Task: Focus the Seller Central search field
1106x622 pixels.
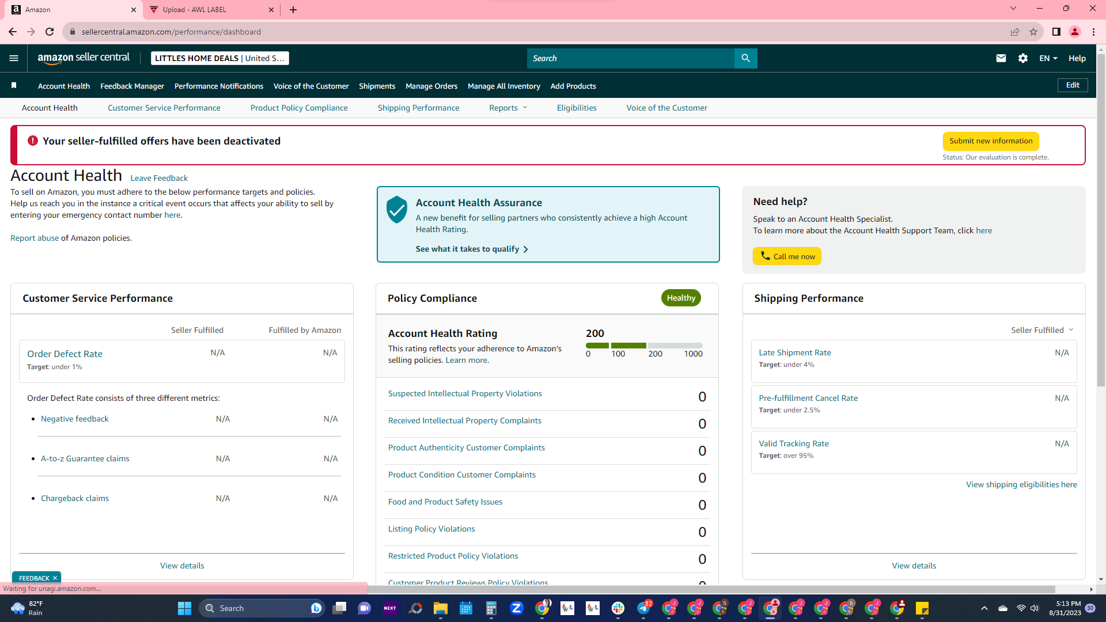Action: point(631,58)
